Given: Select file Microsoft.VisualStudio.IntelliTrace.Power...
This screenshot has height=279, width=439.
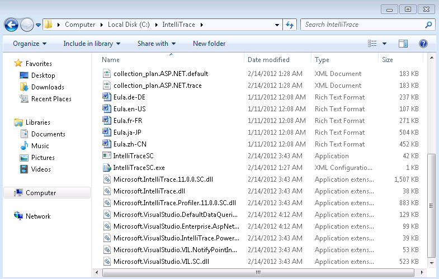Looking at the screenshot, I should coord(176,238).
